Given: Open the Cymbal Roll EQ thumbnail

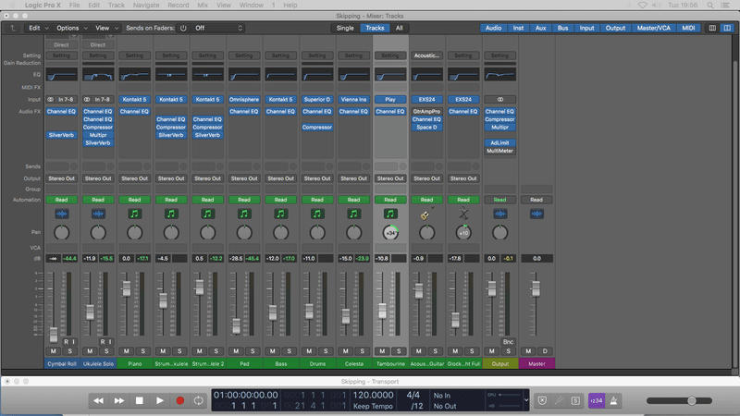Looking at the screenshot, I should 61,75.
